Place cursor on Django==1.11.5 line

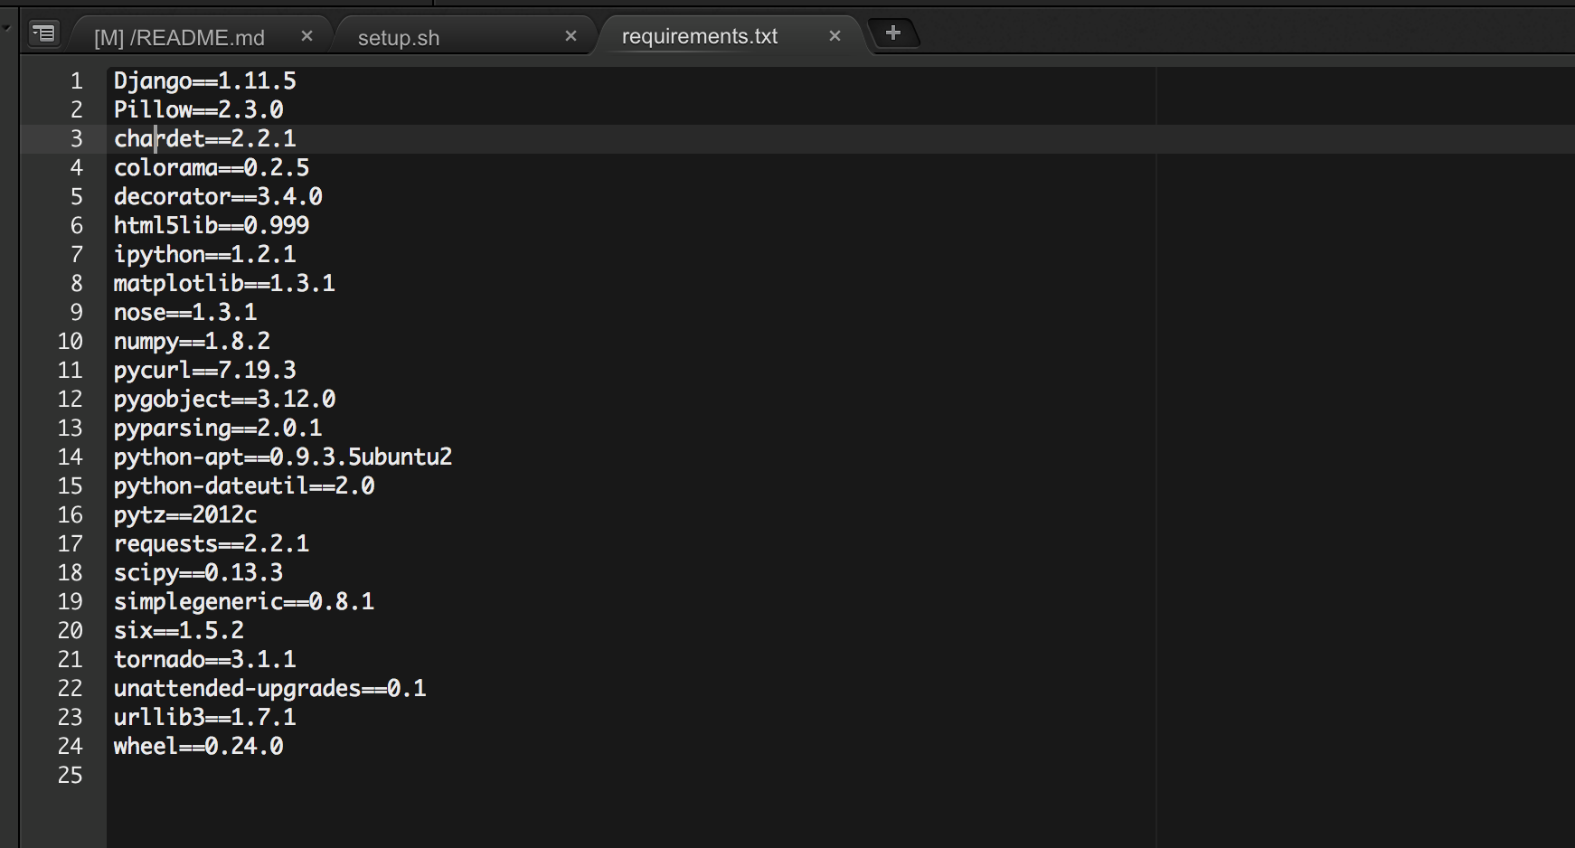[204, 81]
